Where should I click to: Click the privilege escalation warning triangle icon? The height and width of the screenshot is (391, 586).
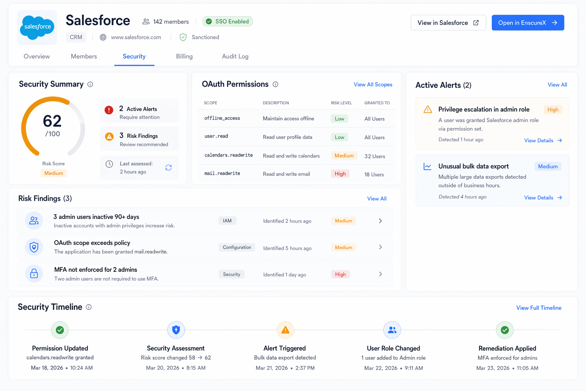(427, 109)
